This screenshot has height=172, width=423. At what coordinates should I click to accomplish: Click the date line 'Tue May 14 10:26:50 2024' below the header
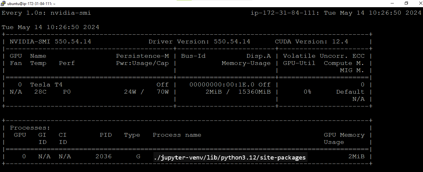51,27
